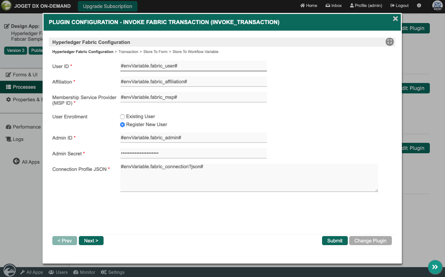The image size is (445, 277).
Task: Click the MSP ID input field
Action: [x=193, y=97]
